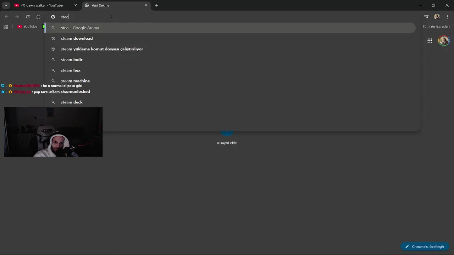This screenshot has width=454, height=255.
Task: Pick the steamunlocked suggestion
Action: pos(231,91)
